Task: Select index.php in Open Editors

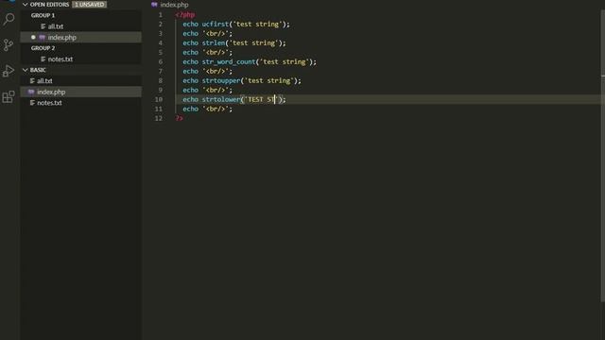Action: pos(80,38)
